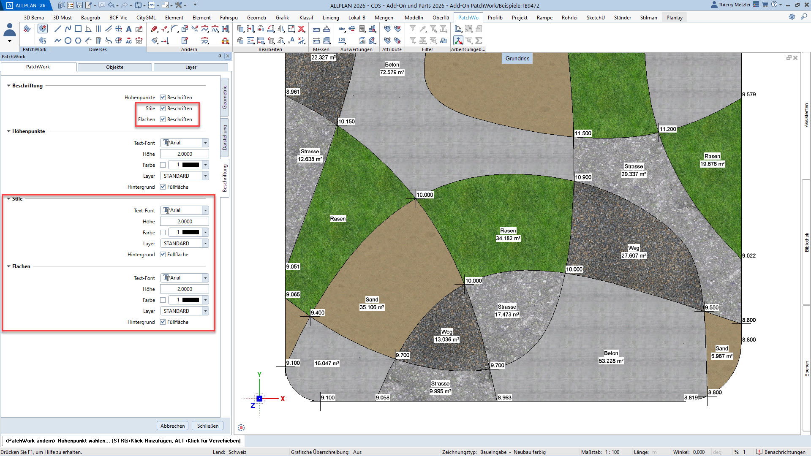Screen dimensions: 811x456
Task: Switch to the Objekte tab
Action: (x=114, y=67)
